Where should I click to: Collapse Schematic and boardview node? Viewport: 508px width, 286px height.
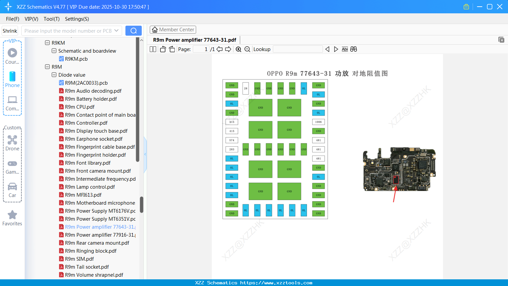(x=54, y=51)
